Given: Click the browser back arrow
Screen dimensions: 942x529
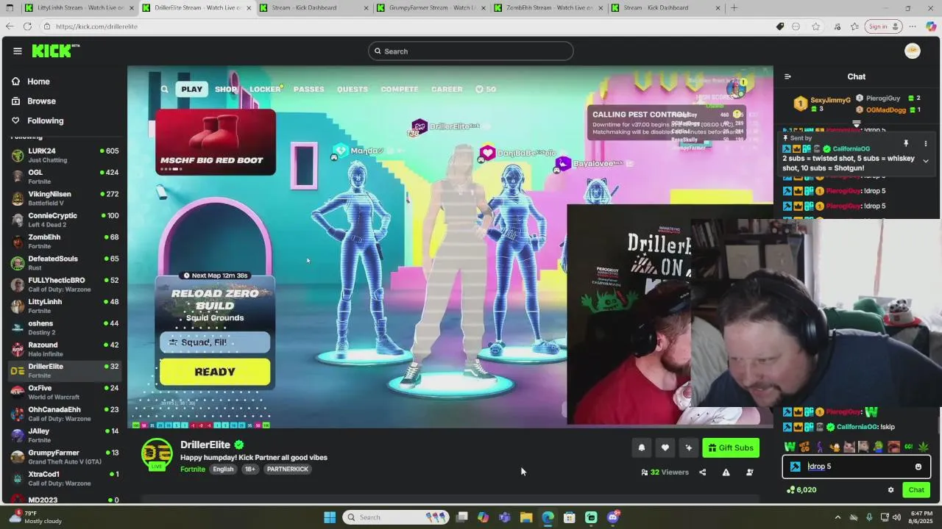Looking at the screenshot, I should (9, 26).
